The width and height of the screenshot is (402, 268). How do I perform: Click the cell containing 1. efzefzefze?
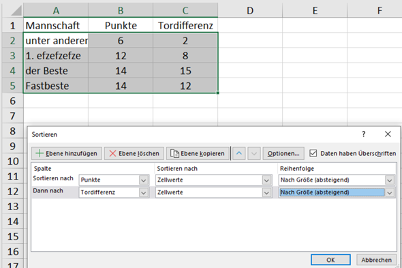(56, 56)
